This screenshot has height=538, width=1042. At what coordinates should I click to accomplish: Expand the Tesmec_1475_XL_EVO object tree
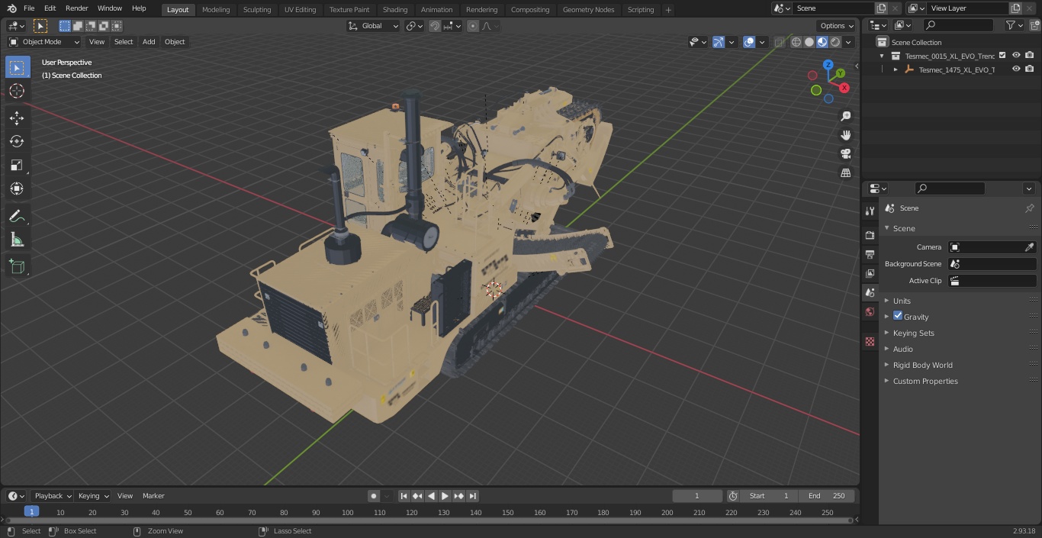[896, 69]
